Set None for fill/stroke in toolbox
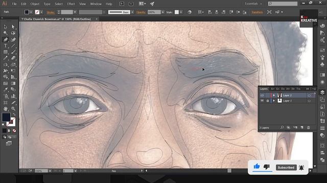The width and height of the screenshot is (327, 183). [14, 131]
